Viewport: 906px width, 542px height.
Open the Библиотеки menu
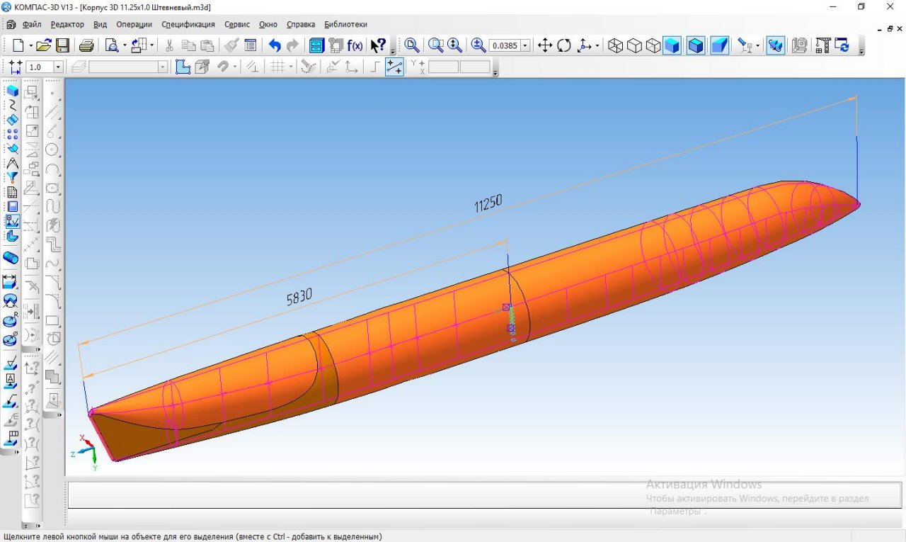tap(345, 24)
